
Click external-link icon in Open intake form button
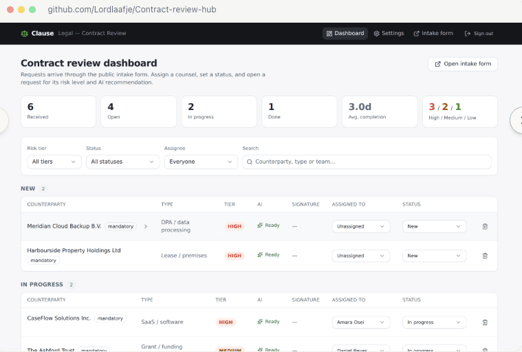tap(438, 64)
